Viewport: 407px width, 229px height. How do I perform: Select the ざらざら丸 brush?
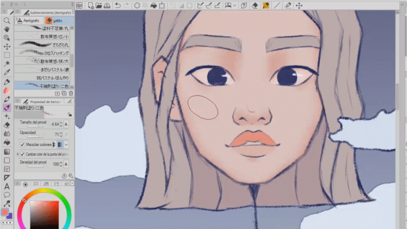pyautogui.click(x=42, y=45)
